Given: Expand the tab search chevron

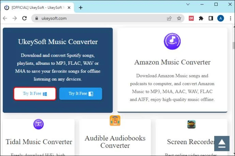Looking at the screenshot, I should 188,4.
